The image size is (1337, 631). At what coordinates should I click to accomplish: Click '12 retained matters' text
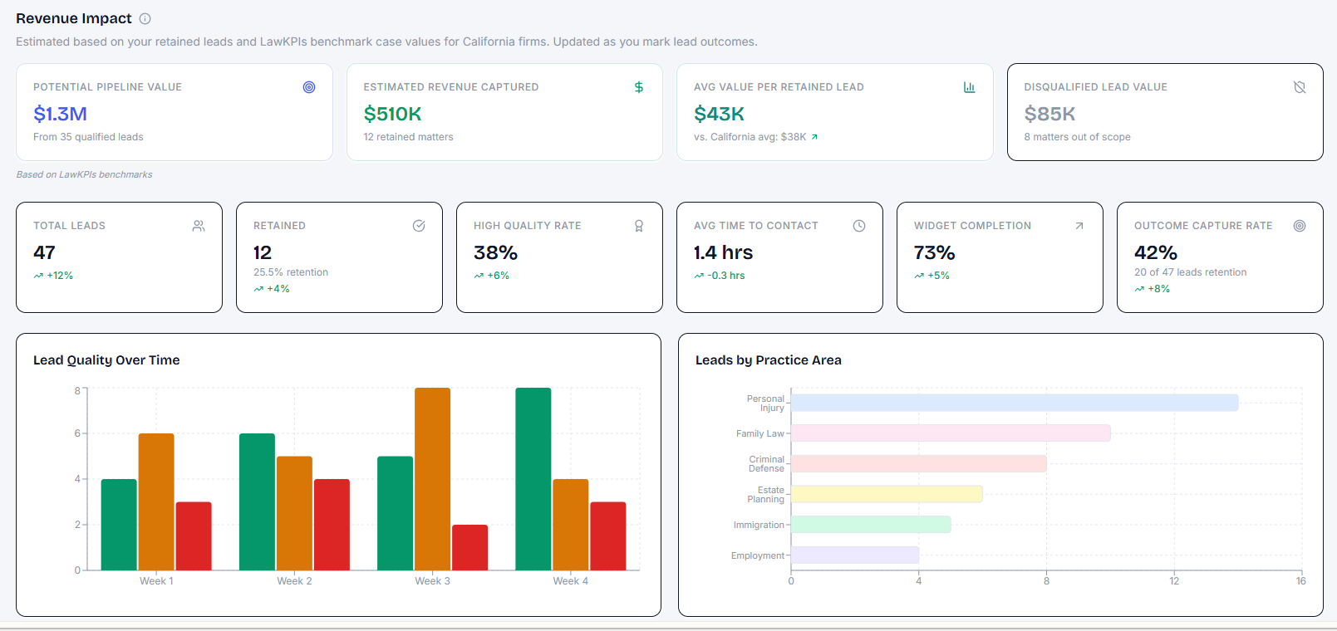[x=408, y=137]
